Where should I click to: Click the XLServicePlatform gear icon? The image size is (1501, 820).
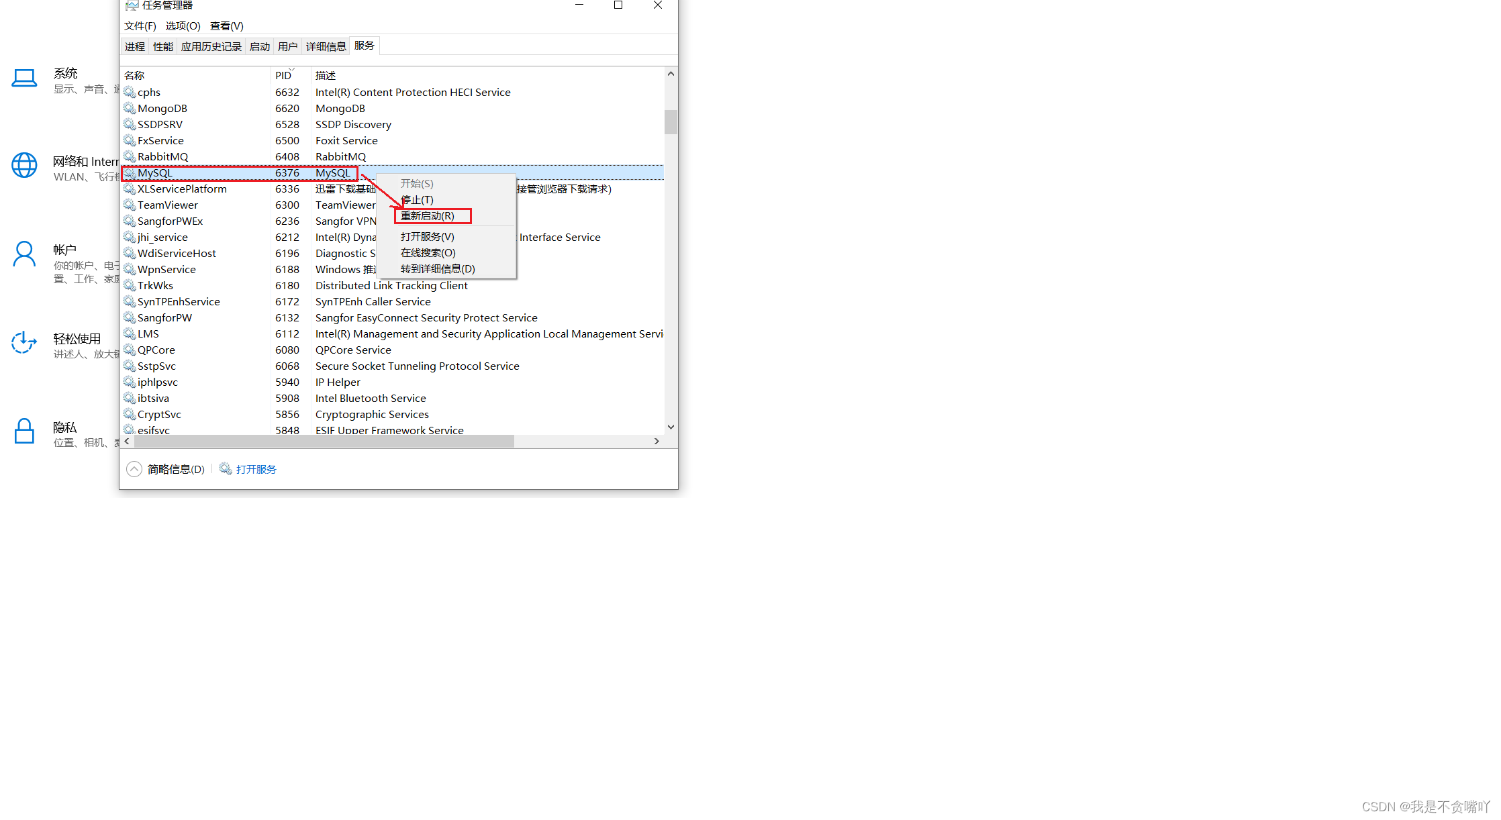click(130, 189)
